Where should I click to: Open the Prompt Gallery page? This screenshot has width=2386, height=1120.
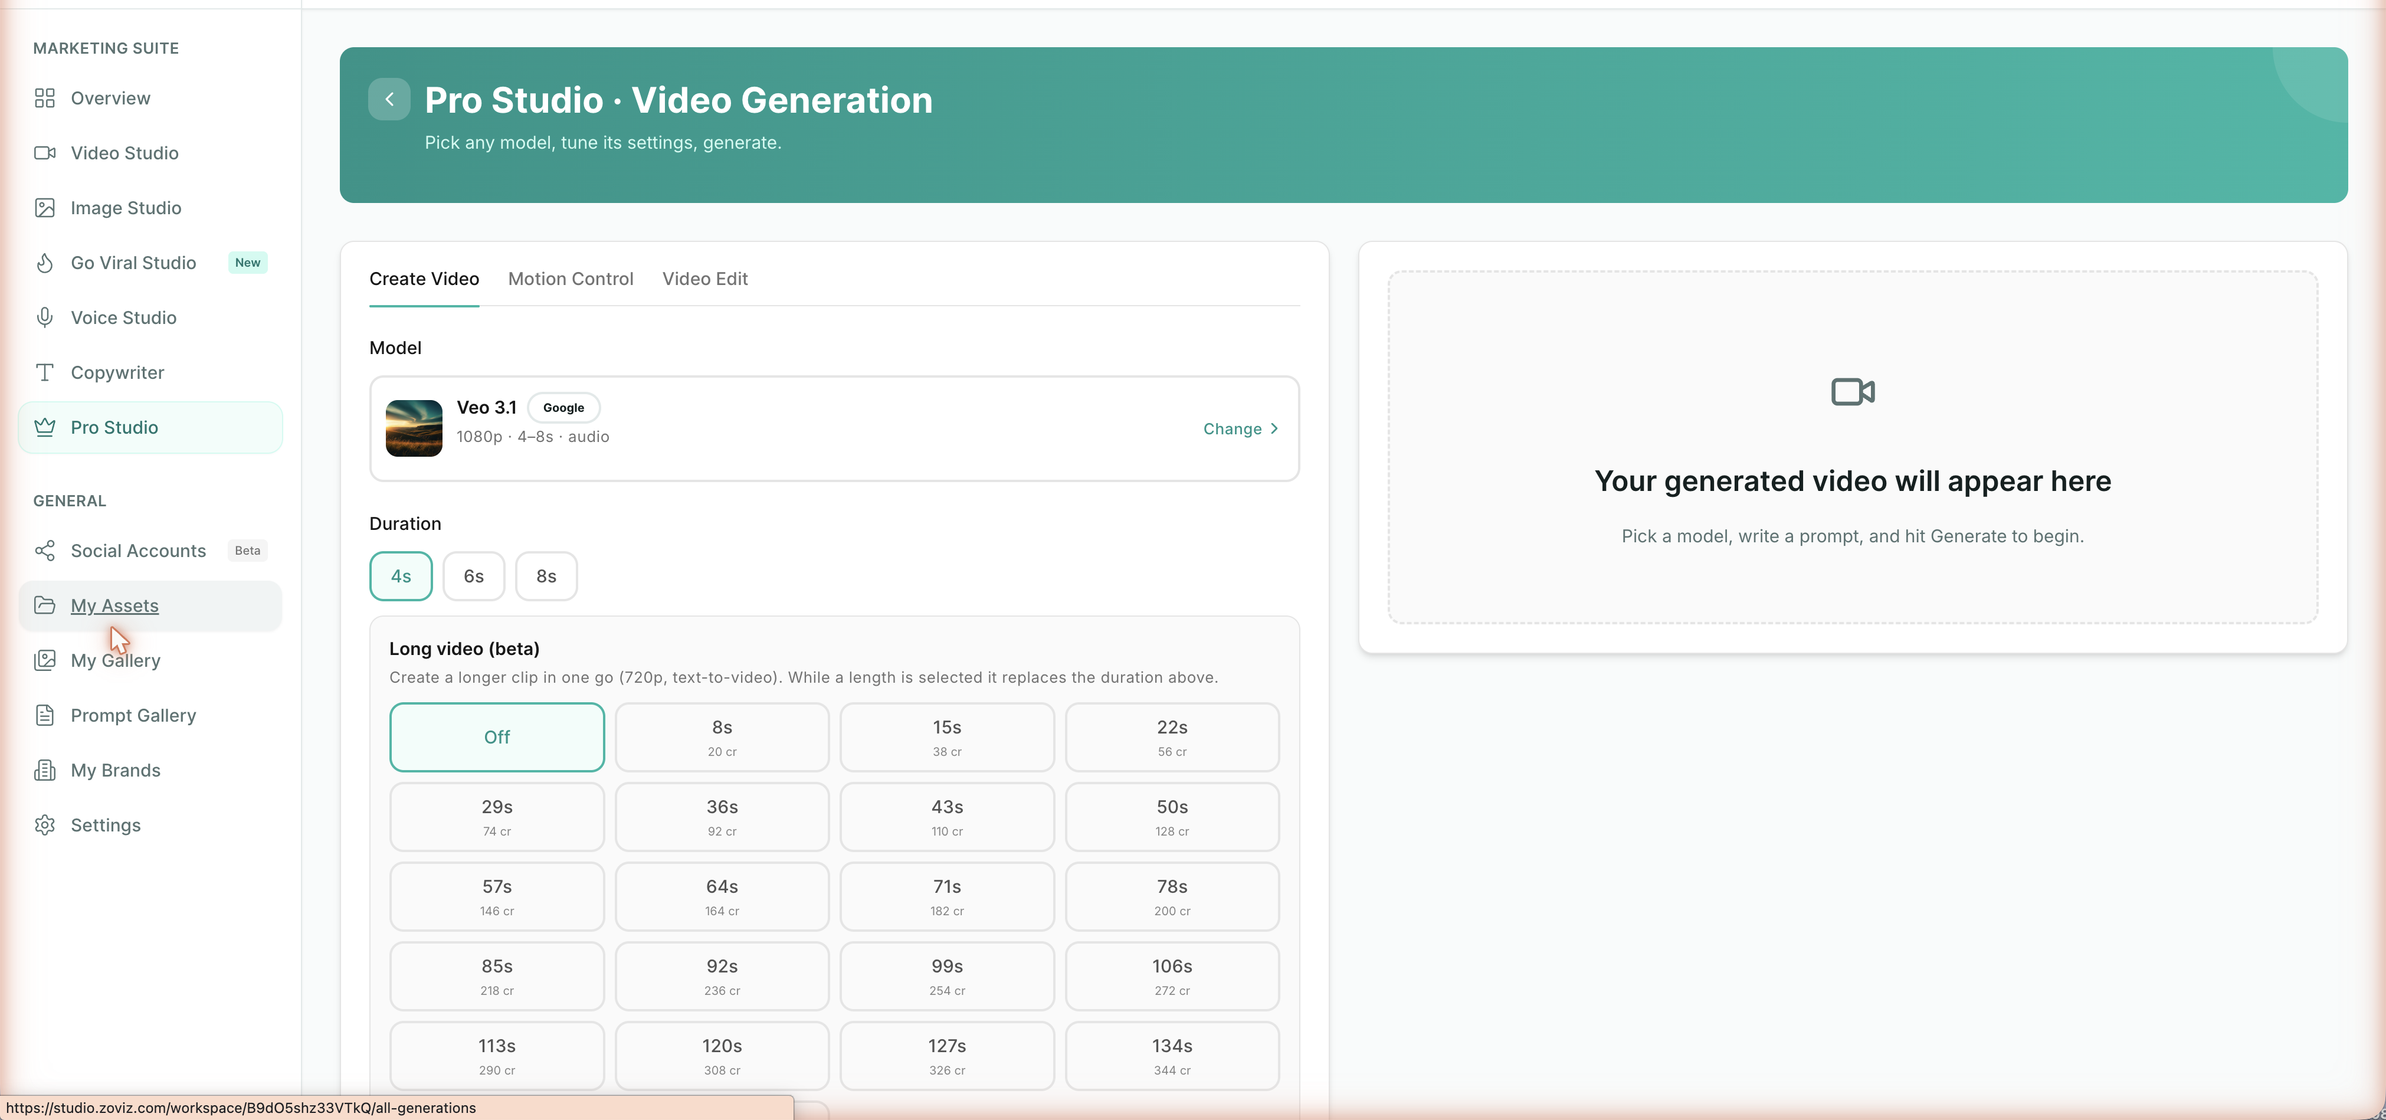[150, 715]
